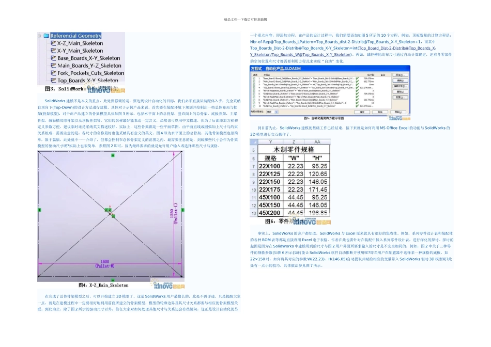491x347 pixels.
Task: Click the 编辑 (Edit) button
Action: pyautogui.click(x=401, y=81)
